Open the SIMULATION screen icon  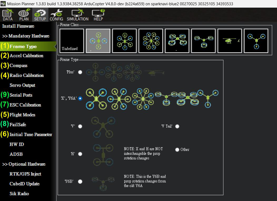click(78, 15)
